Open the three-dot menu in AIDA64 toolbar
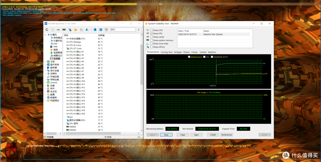Viewport: 321px width, 162px height. [x=139, y=30]
